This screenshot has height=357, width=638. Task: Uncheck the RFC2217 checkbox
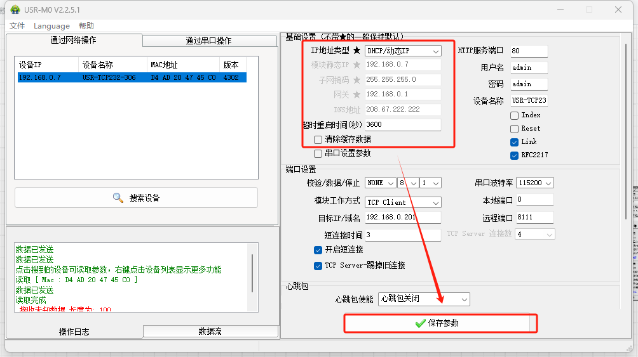coord(514,155)
